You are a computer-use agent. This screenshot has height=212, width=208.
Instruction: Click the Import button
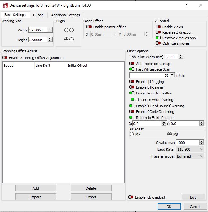pos(36,197)
